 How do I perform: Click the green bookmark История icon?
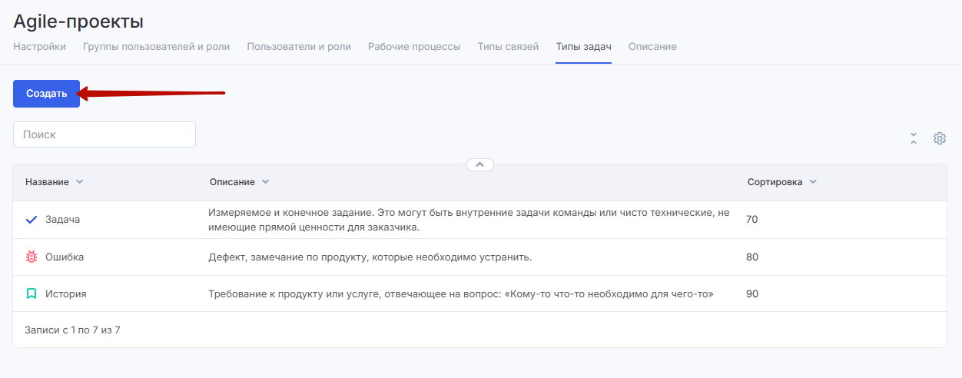32,293
